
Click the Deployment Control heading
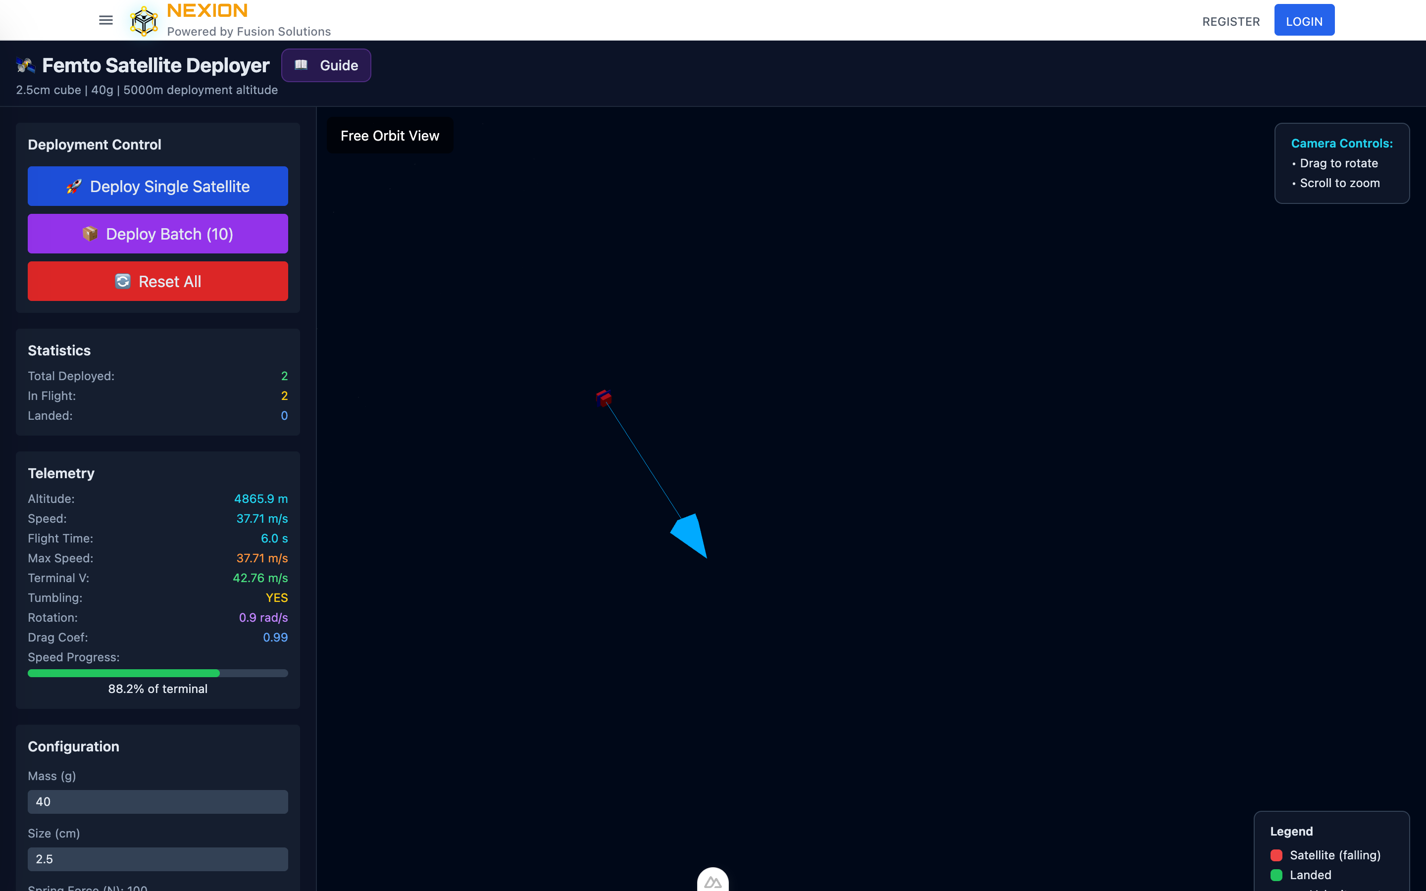[x=94, y=145]
